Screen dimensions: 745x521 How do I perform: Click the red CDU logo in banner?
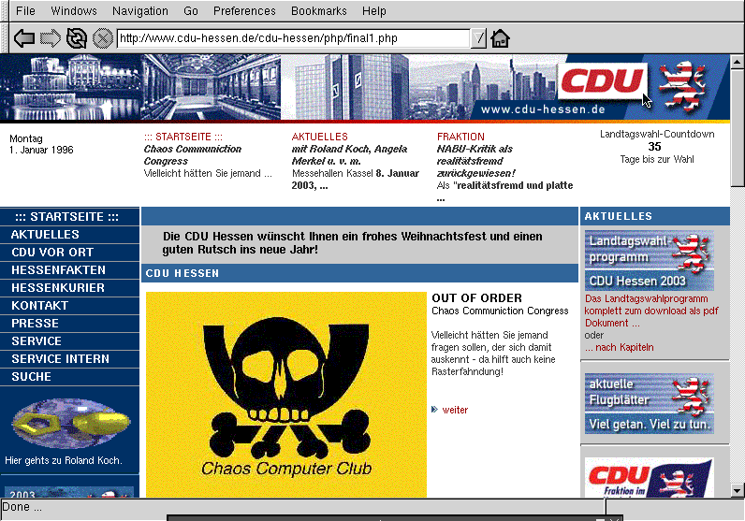point(602,80)
